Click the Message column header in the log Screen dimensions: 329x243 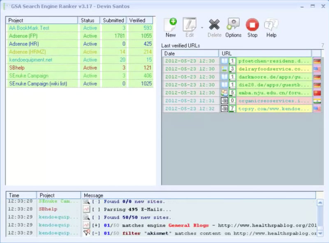click(x=198, y=195)
